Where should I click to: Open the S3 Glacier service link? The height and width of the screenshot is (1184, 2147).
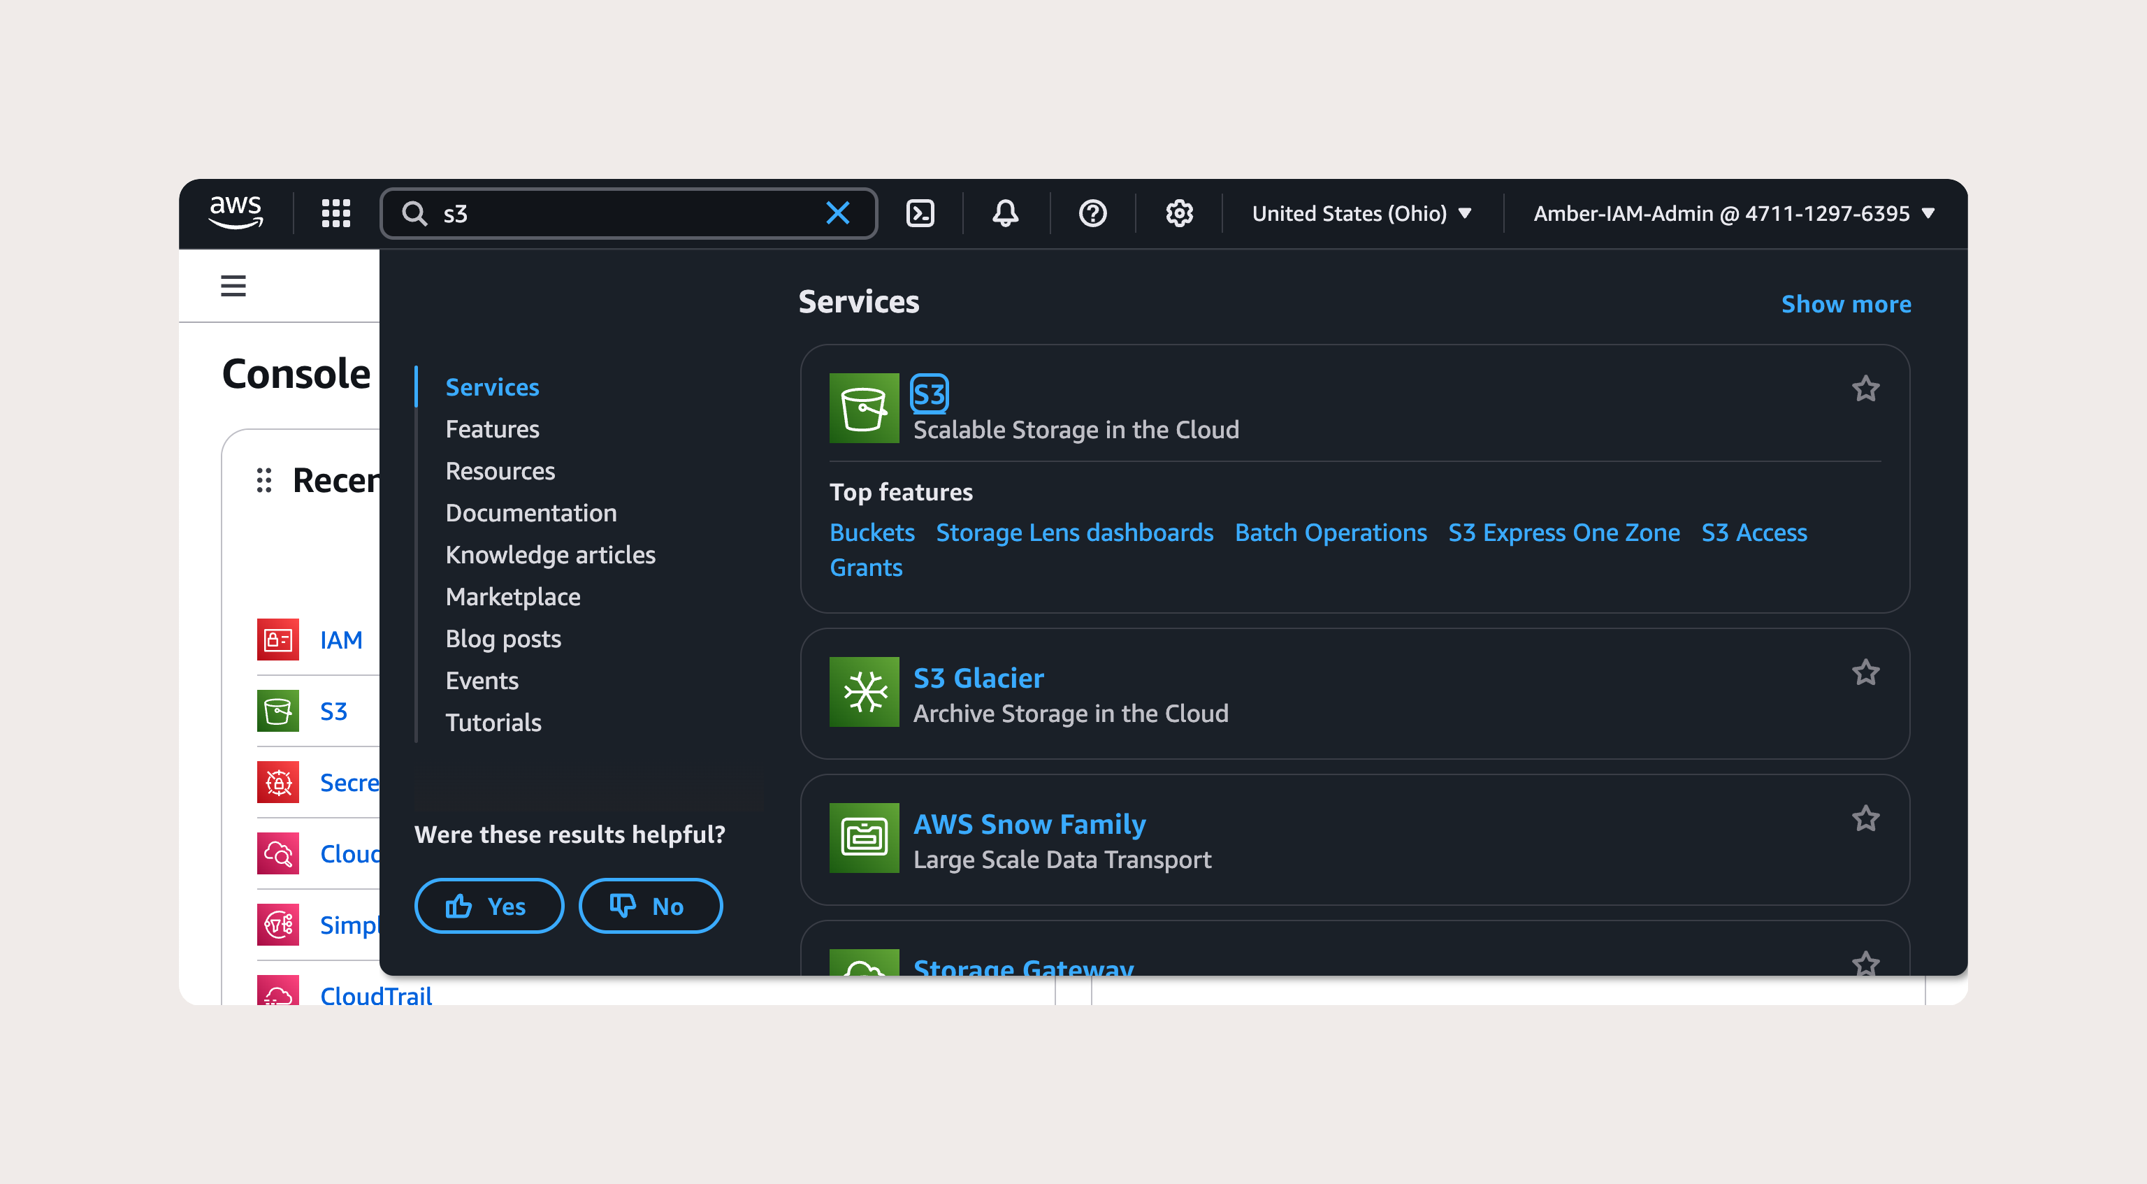pyautogui.click(x=978, y=678)
